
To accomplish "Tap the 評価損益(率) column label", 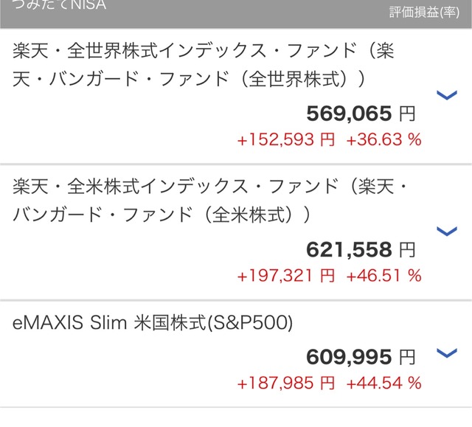I will click(x=425, y=13).
